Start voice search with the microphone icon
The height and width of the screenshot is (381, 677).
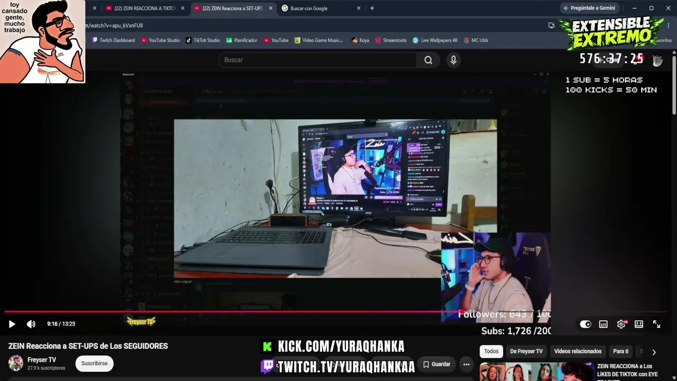(453, 60)
